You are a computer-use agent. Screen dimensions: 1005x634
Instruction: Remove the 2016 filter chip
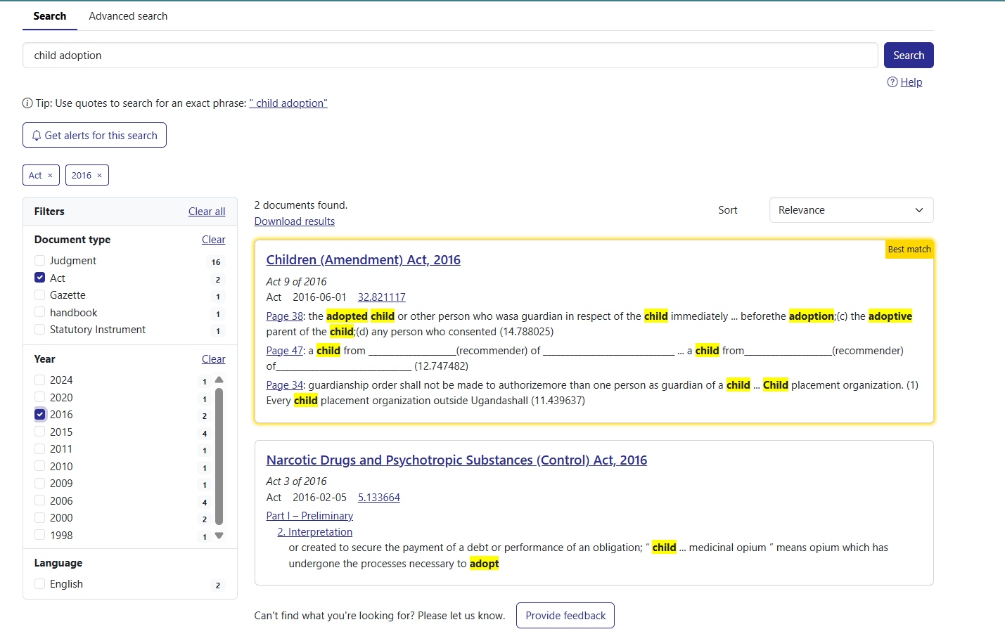(99, 176)
